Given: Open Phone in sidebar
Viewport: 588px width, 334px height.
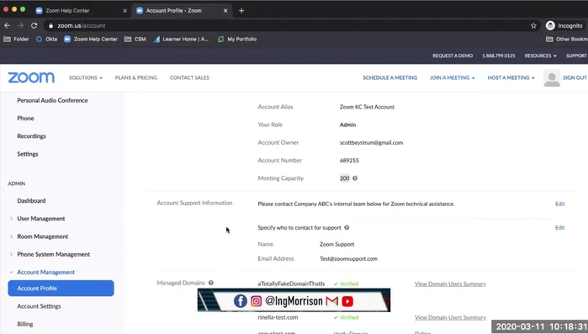Looking at the screenshot, I should pyautogui.click(x=25, y=118).
